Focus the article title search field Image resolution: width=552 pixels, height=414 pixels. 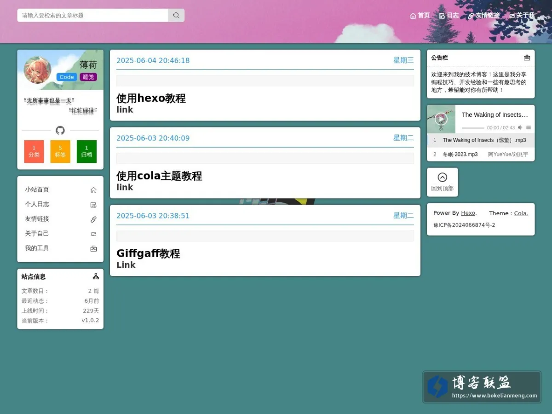[93, 15]
